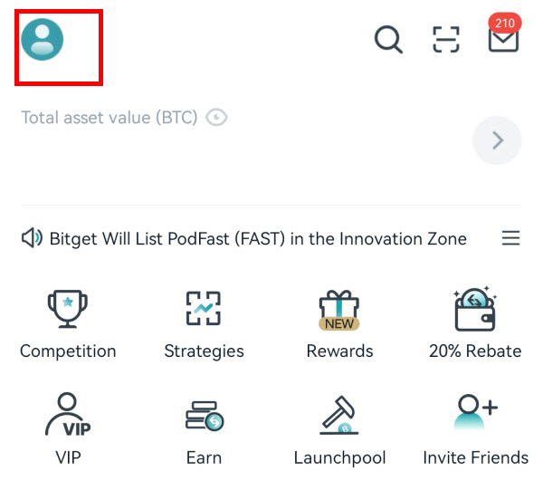Open the user profile avatar
This screenshot has width=543, height=490.
(x=43, y=40)
